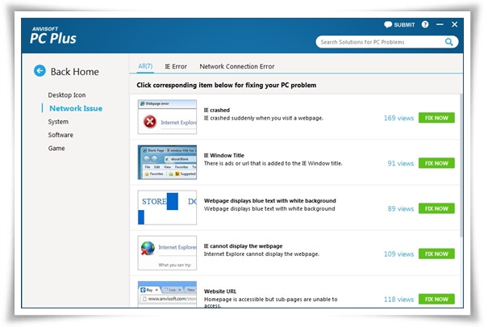Click the IE cannot display the webpage title
The height and width of the screenshot is (327, 484).
pos(243,246)
